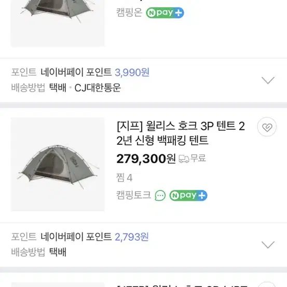Click the 캠핑온 seller name
The width and height of the screenshot is (287, 287).
point(129,12)
